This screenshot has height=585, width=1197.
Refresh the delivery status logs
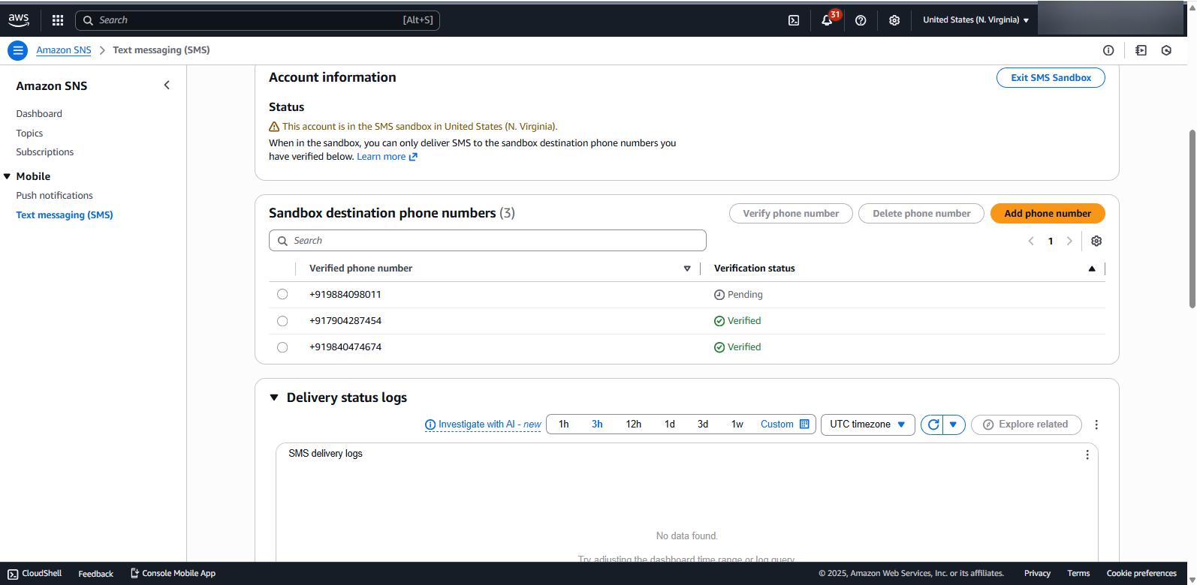[933, 424]
